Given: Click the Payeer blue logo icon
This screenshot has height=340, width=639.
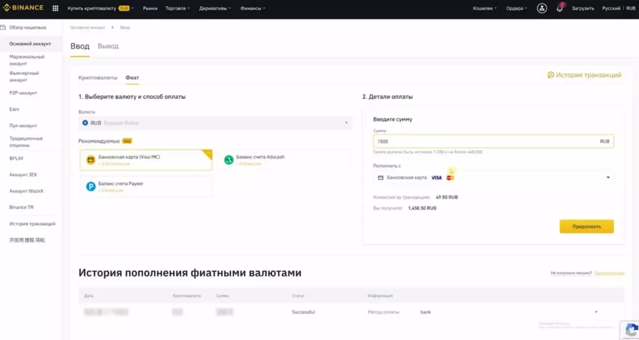Looking at the screenshot, I should [91, 187].
